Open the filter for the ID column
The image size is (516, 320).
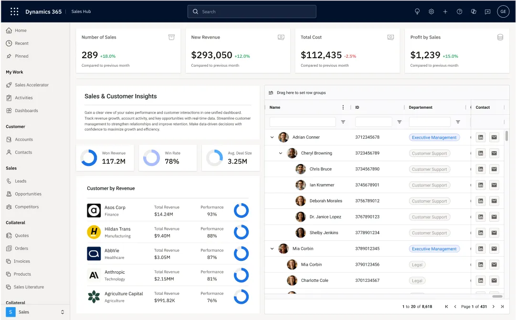click(399, 122)
